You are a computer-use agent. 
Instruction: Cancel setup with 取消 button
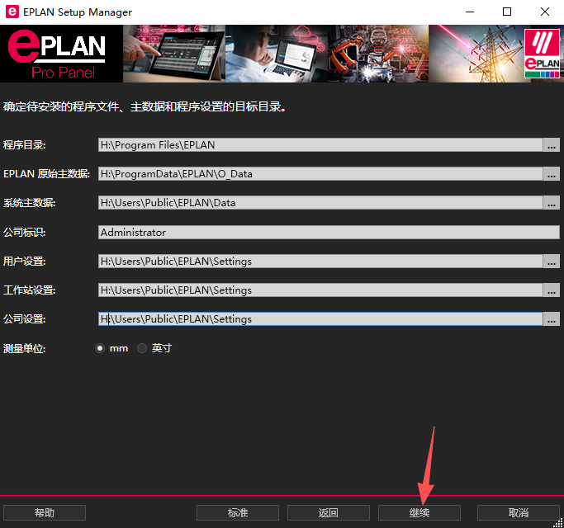coord(519,512)
